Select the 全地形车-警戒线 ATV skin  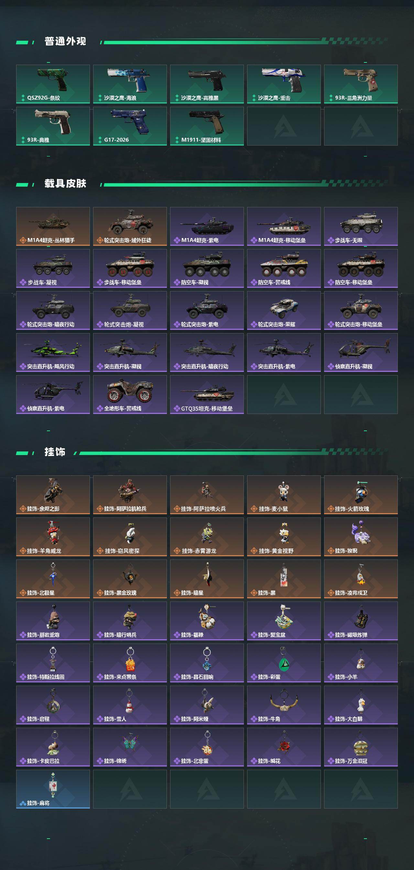tap(130, 395)
